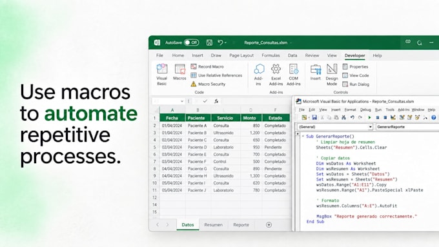
Task: Open the Undo history dropdown arrow
Action: [x=225, y=43]
